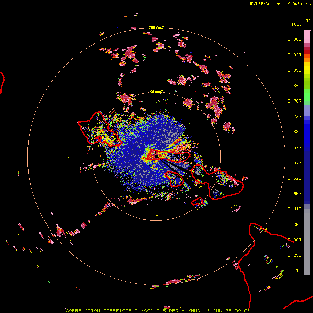Select the 0.733 scale value

tap(295, 117)
